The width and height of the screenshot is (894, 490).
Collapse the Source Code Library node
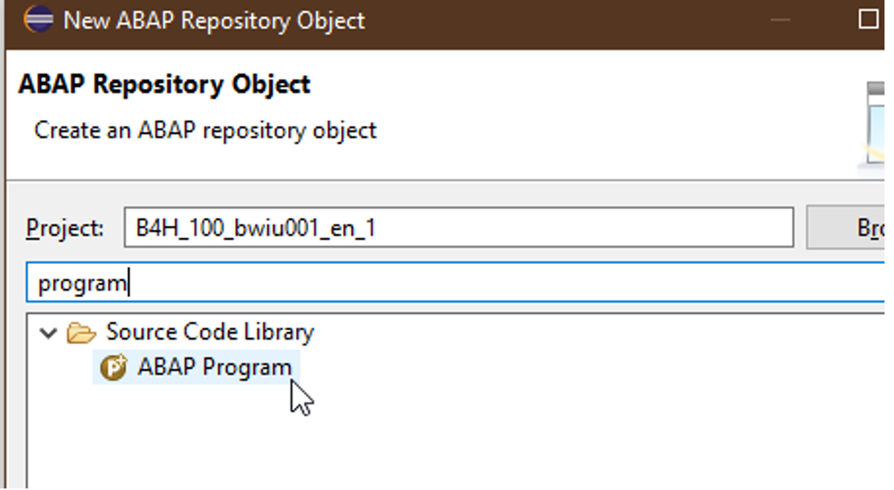(x=48, y=333)
